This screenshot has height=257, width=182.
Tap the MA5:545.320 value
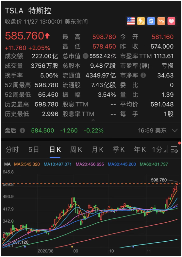point(27,164)
